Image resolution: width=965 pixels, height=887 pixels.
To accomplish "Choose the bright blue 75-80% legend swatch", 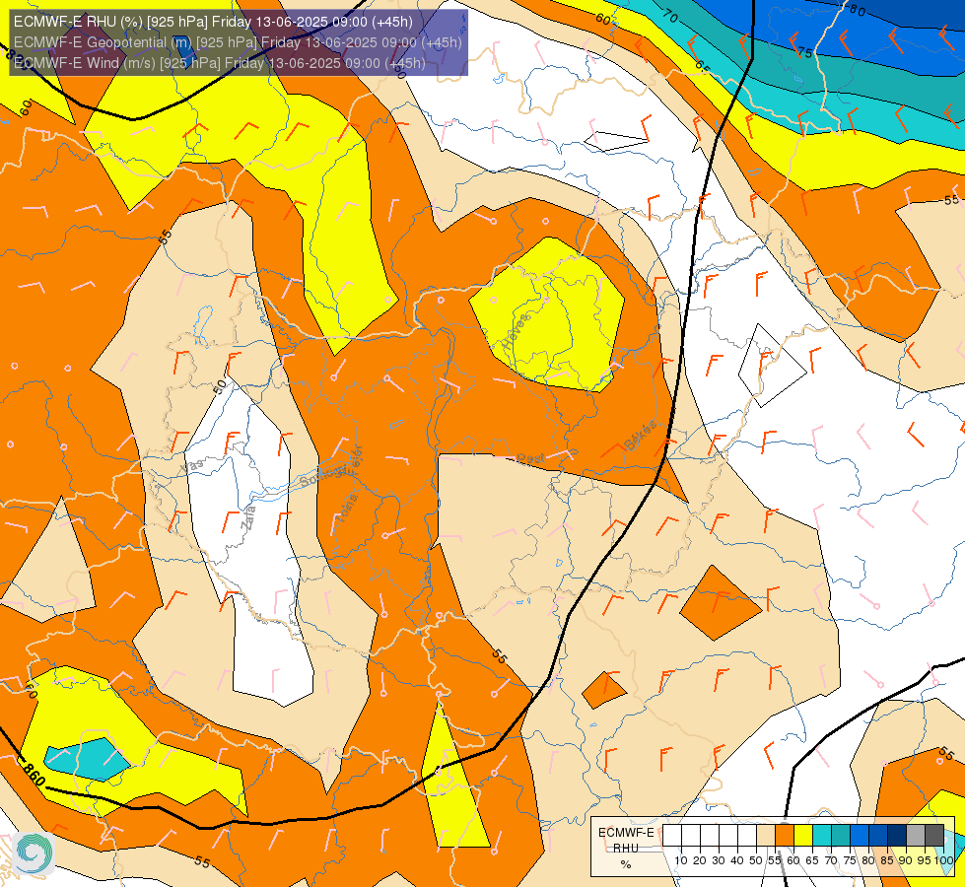I will 860,836.
